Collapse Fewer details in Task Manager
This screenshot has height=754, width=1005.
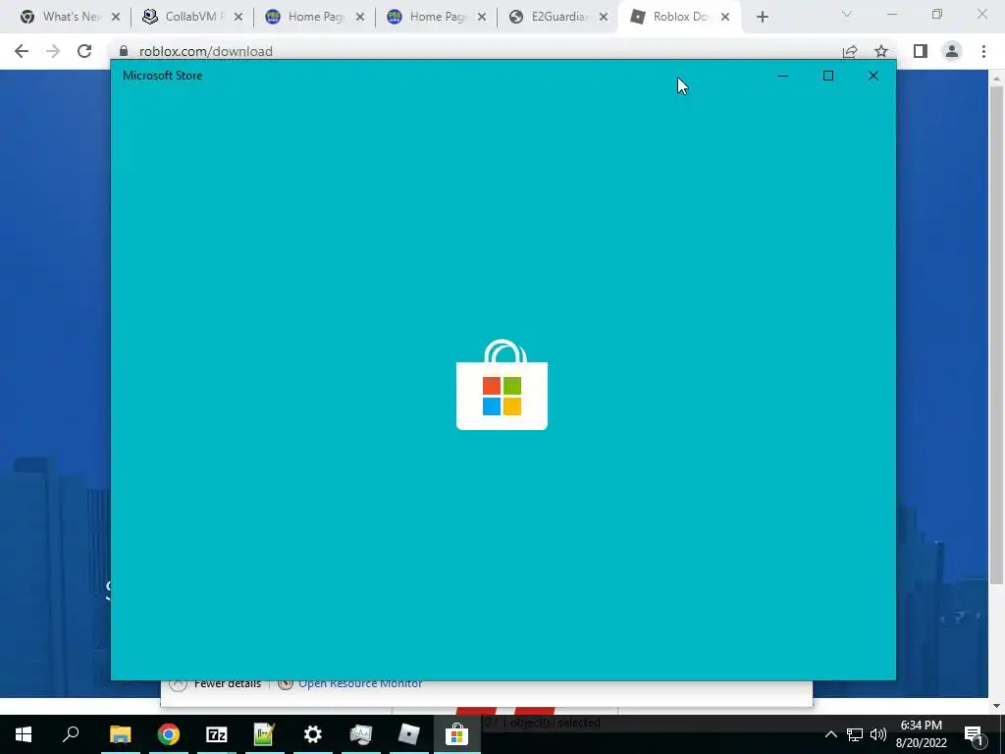[215, 683]
